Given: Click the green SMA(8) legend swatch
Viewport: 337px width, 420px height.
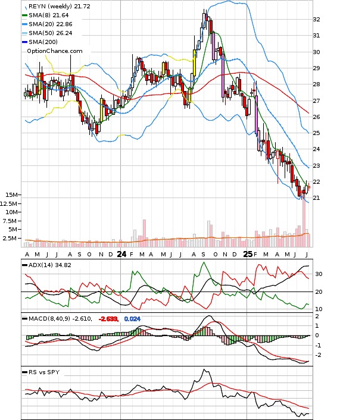Looking at the screenshot, I should (24, 15).
